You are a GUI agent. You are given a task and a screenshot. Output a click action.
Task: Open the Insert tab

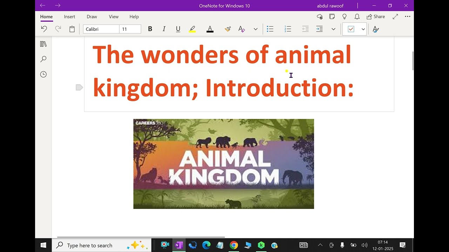click(x=69, y=16)
